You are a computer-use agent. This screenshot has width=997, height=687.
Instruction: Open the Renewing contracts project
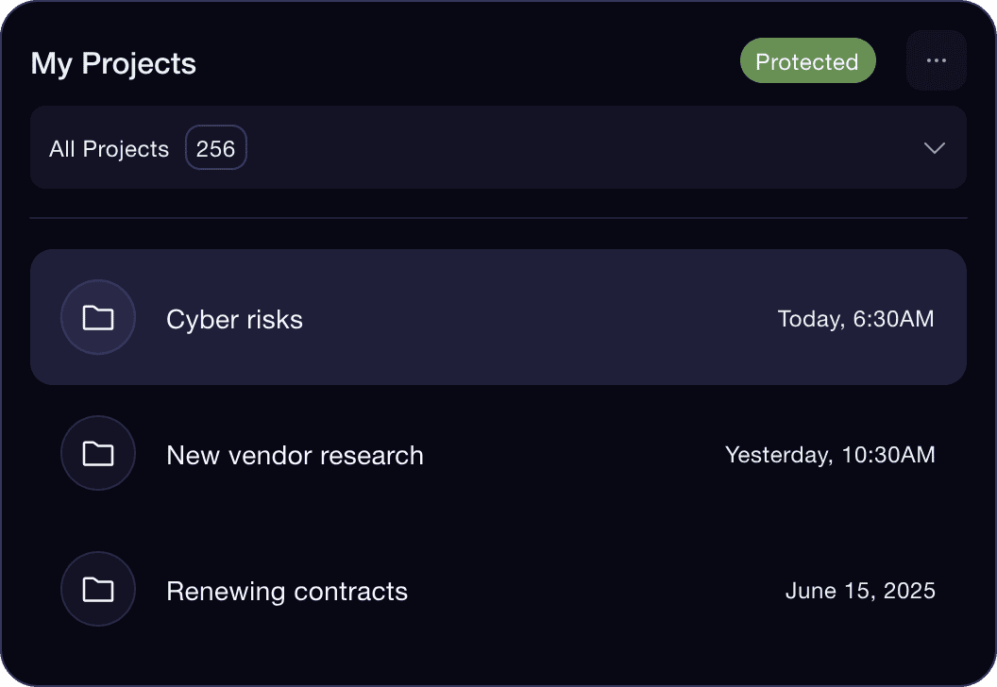click(x=287, y=592)
